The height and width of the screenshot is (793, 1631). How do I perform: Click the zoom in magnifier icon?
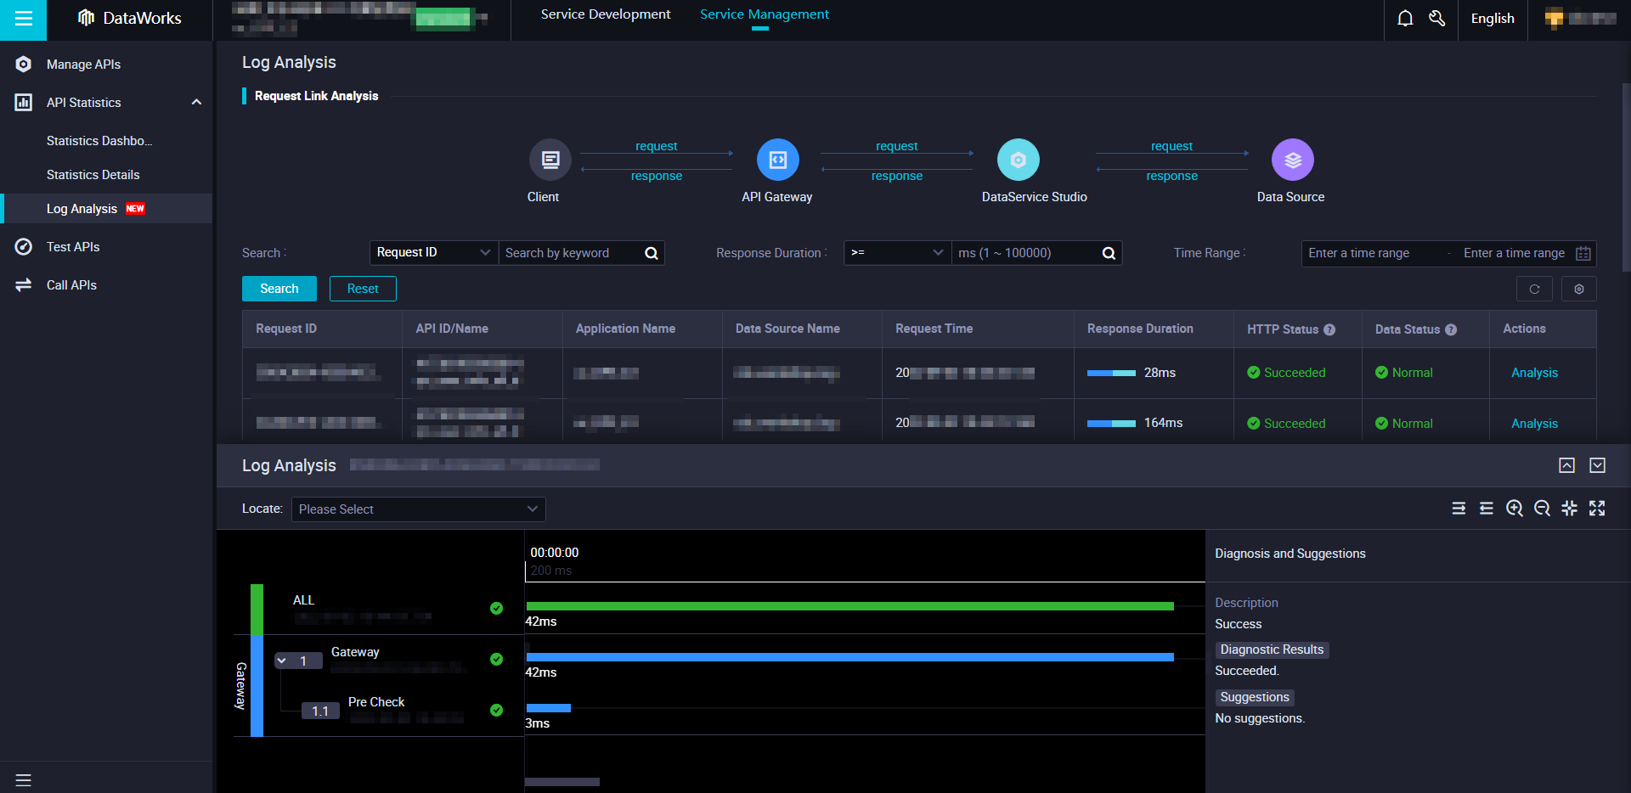tap(1514, 509)
